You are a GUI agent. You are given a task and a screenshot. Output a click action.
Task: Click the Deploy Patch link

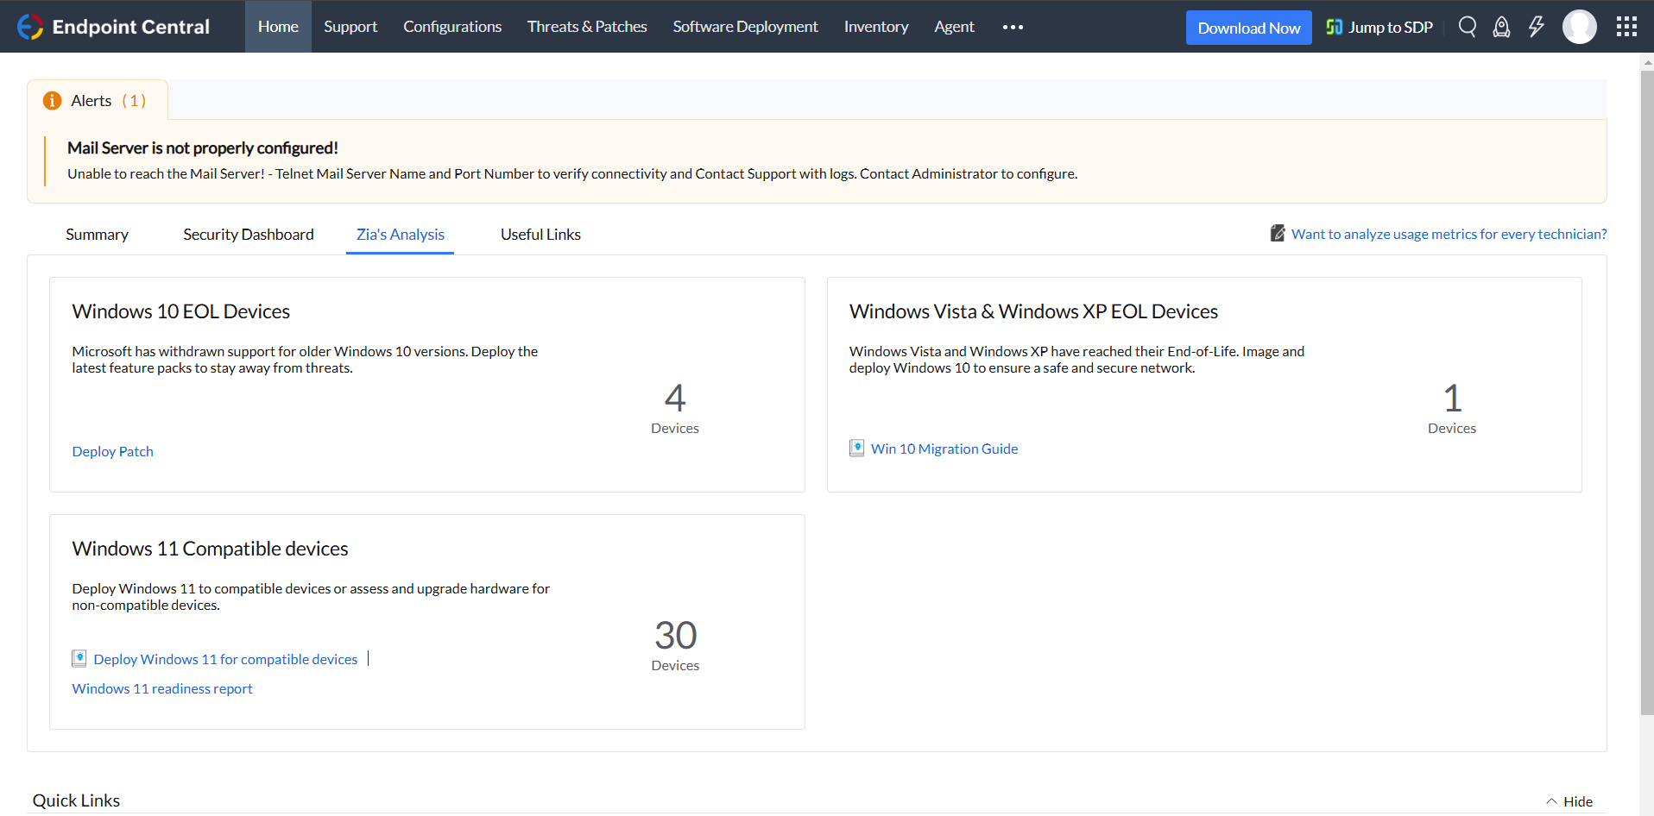(x=113, y=451)
